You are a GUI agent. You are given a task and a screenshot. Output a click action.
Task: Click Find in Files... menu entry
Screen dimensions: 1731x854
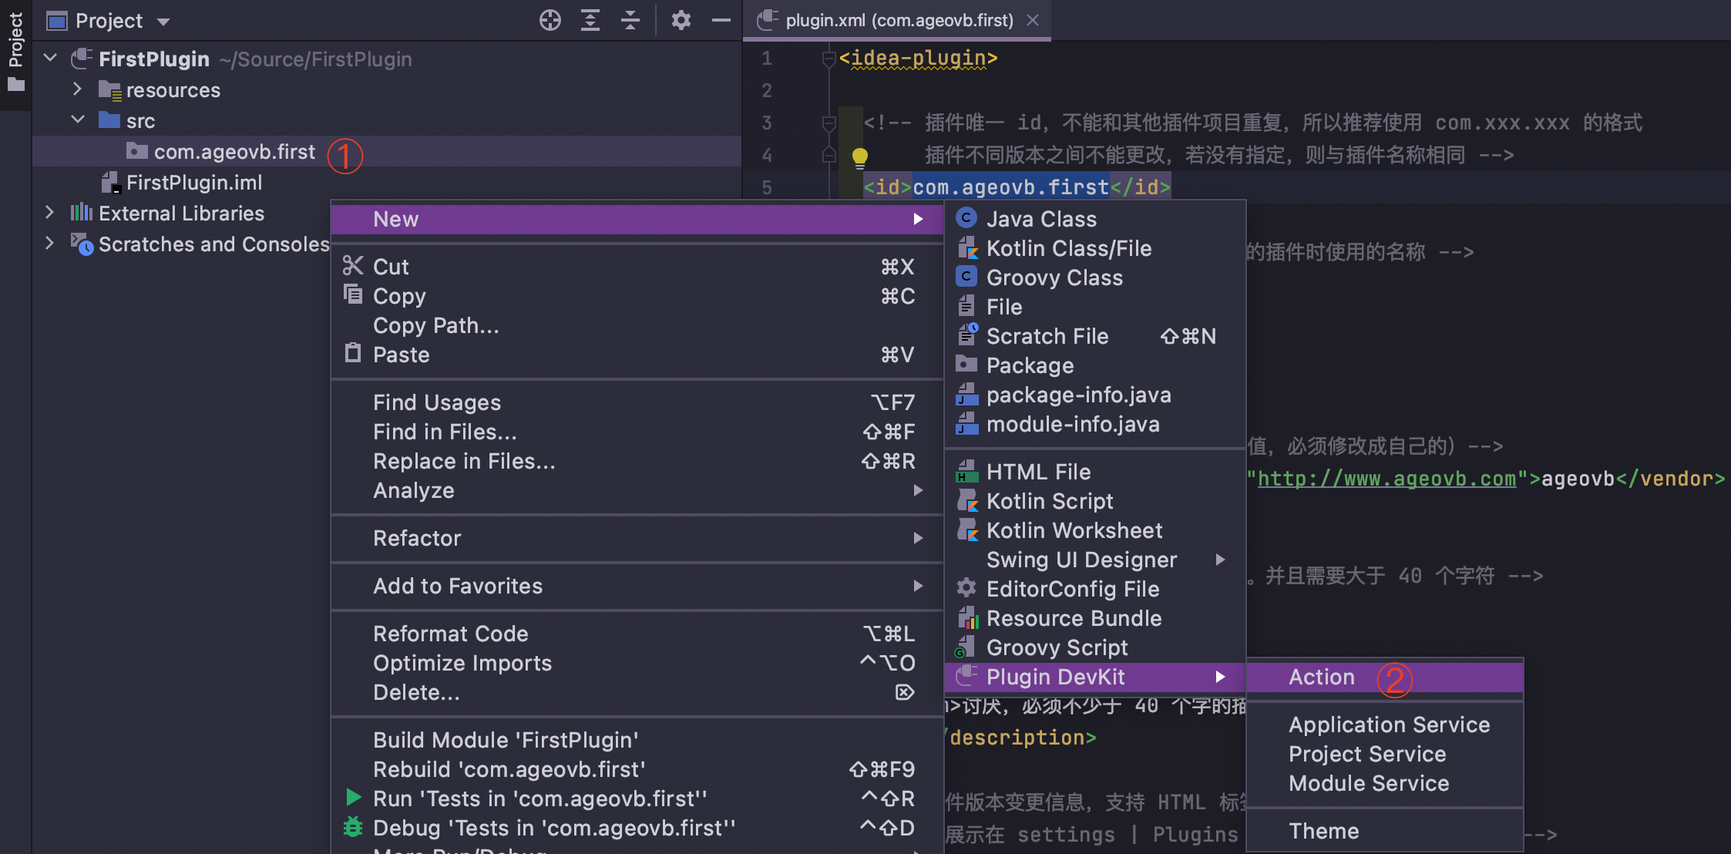point(637,432)
